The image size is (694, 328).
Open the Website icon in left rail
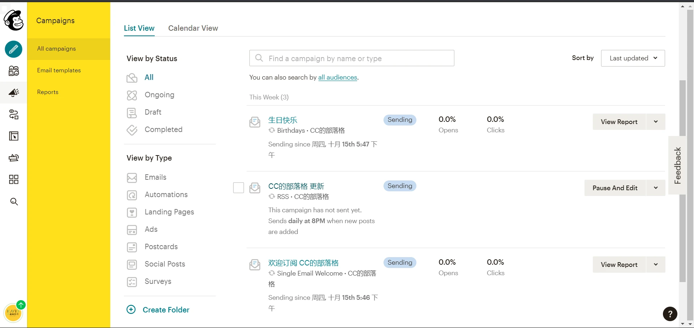click(x=14, y=136)
